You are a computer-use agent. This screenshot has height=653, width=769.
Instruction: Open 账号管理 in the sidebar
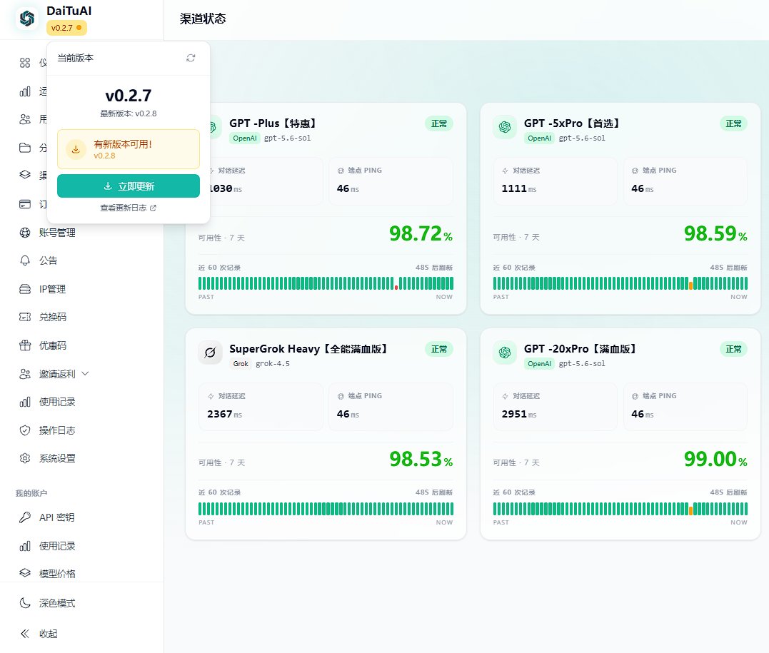click(x=56, y=233)
